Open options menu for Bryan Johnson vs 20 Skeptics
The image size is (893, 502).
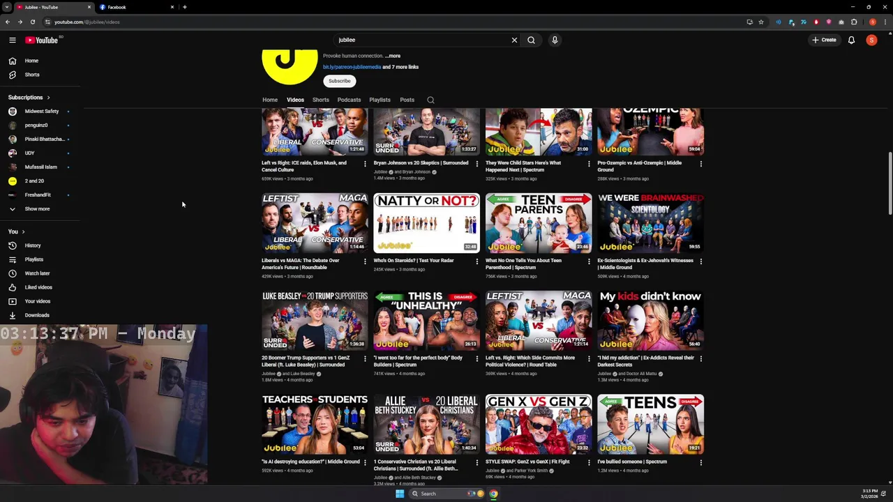[x=477, y=164]
